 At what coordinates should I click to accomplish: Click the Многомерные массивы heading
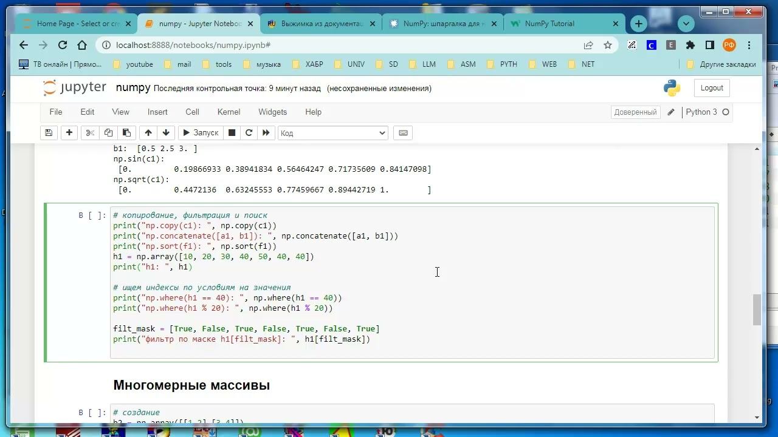tap(191, 385)
